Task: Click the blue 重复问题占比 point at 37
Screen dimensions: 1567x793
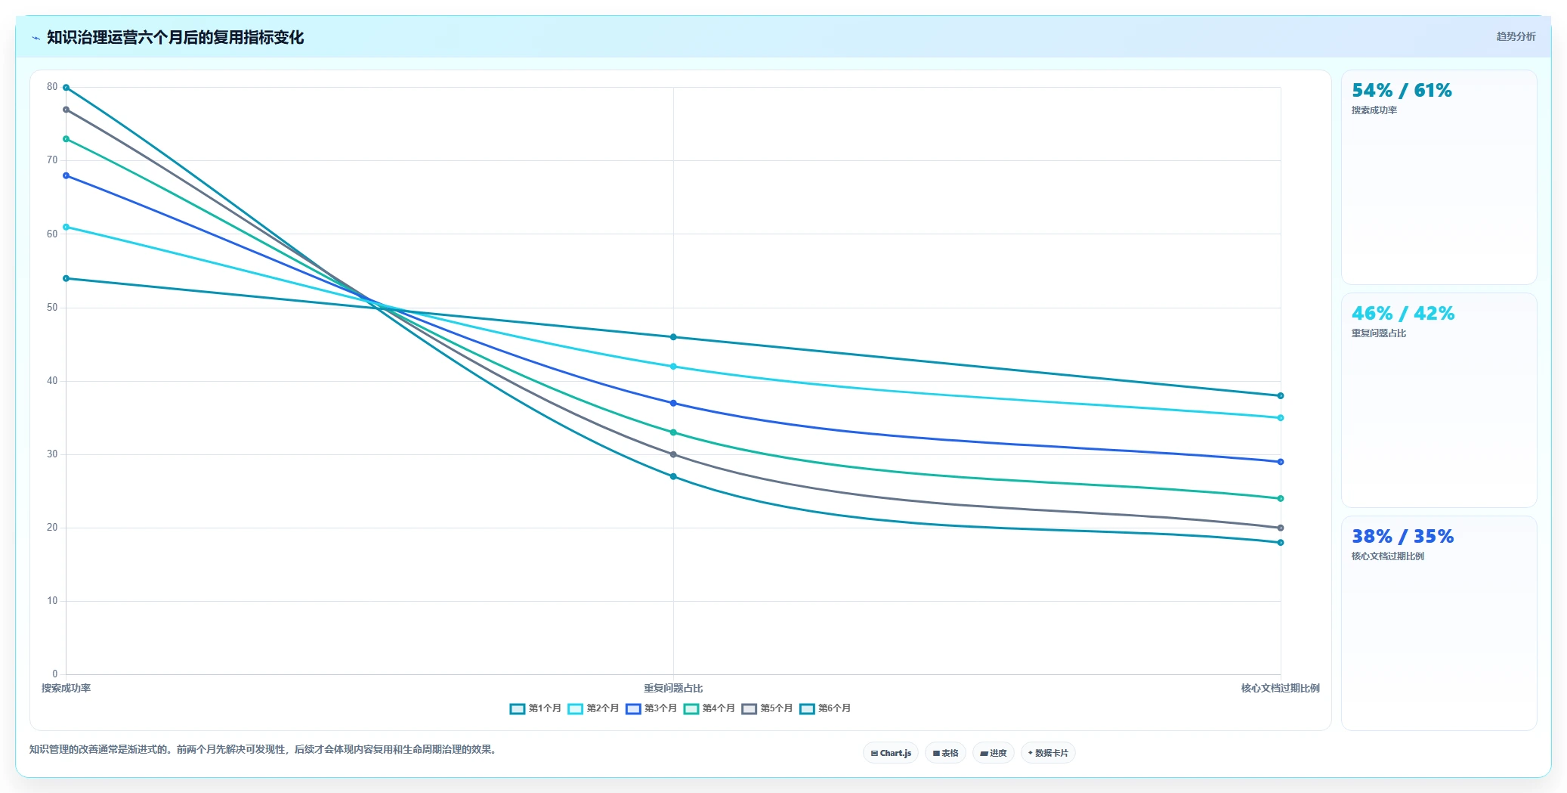Action: point(673,403)
